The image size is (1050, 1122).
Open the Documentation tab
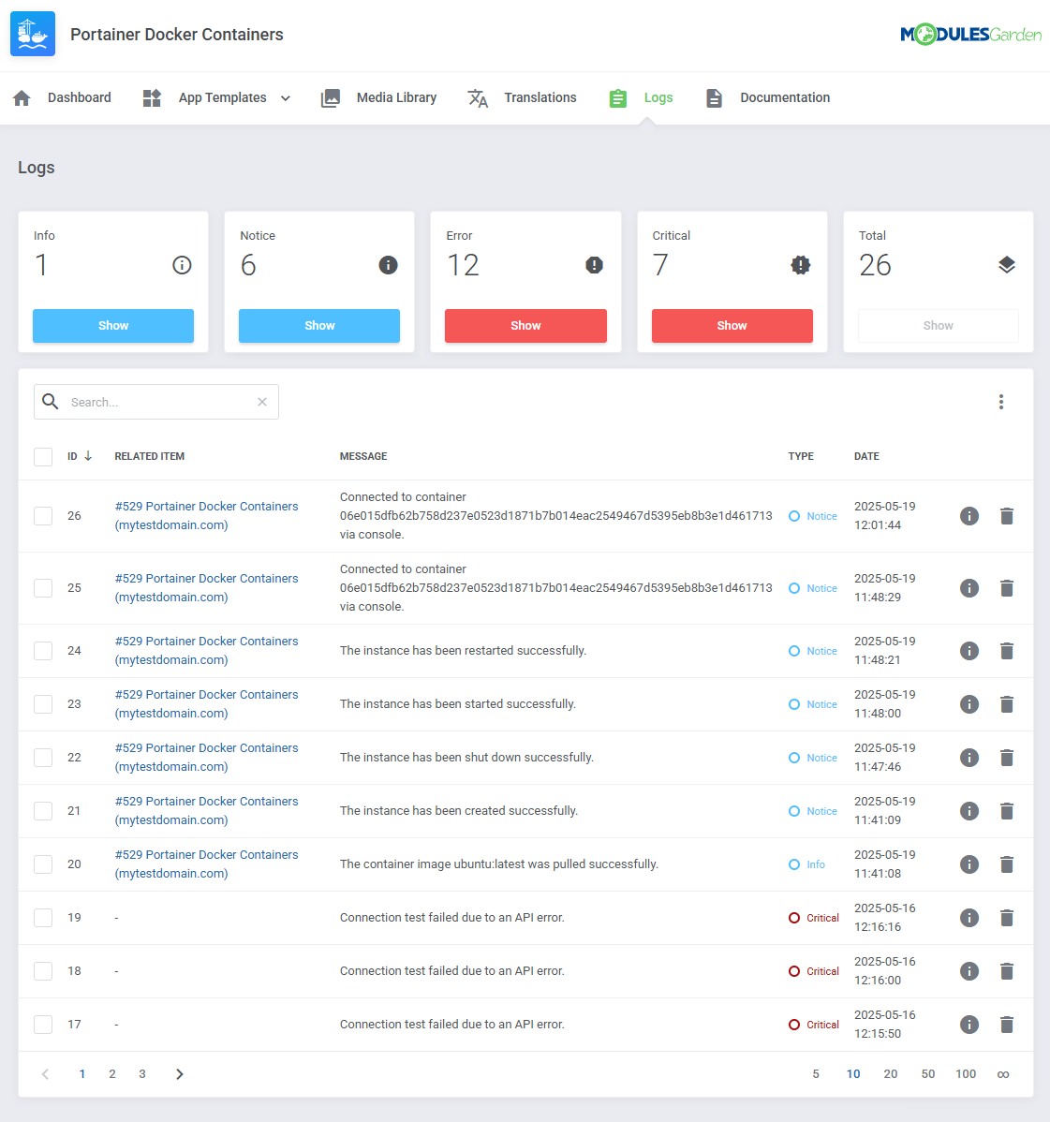[x=768, y=98]
